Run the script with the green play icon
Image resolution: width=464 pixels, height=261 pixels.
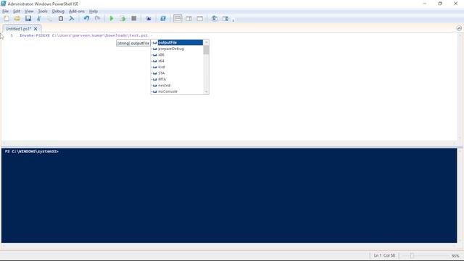tap(112, 19)
